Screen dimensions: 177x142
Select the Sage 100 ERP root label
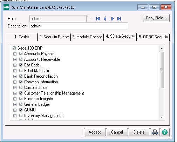30,48
